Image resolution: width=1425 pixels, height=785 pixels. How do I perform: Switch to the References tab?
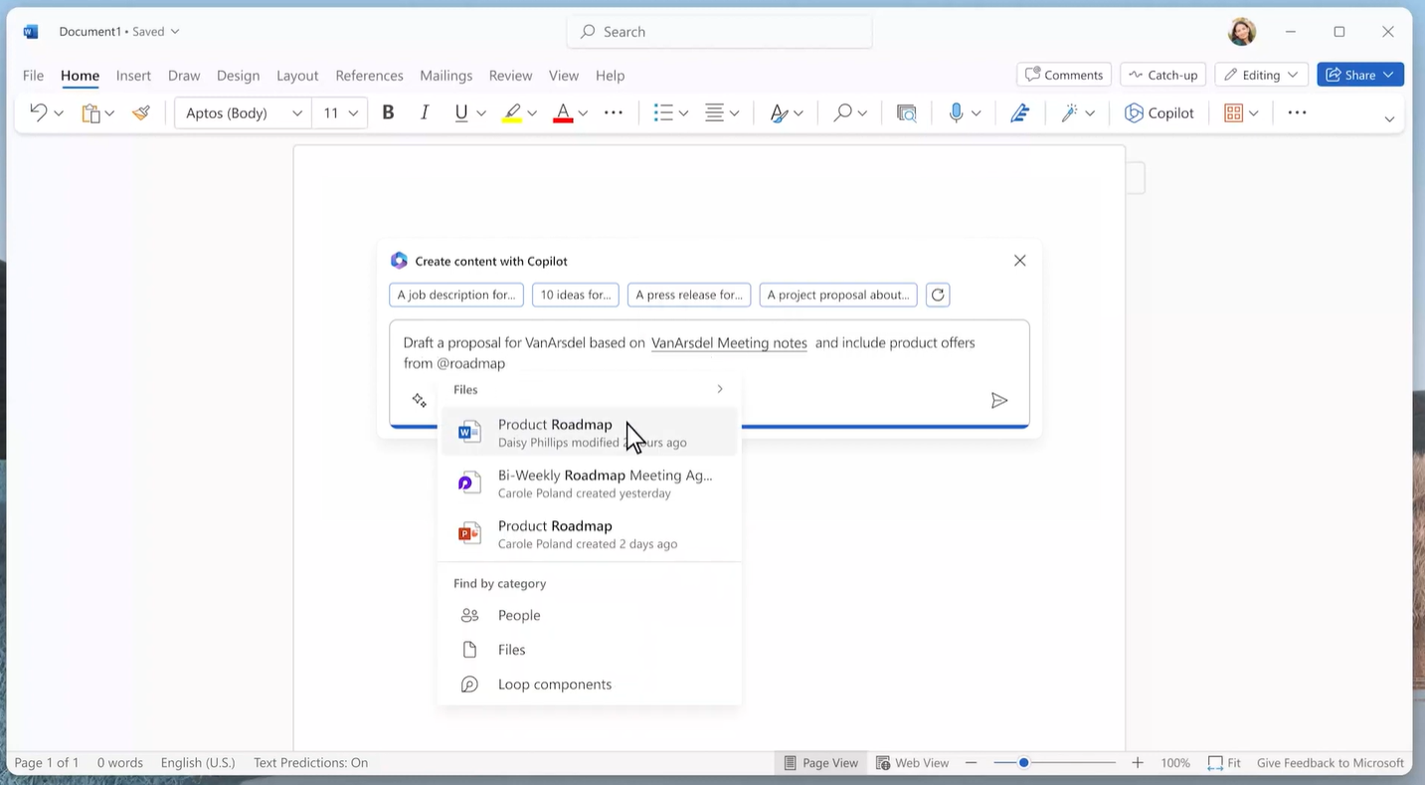point(369,76)
